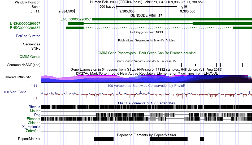
Task: Click the 9,385,500 ruler position
Action: tap(188, 11)
